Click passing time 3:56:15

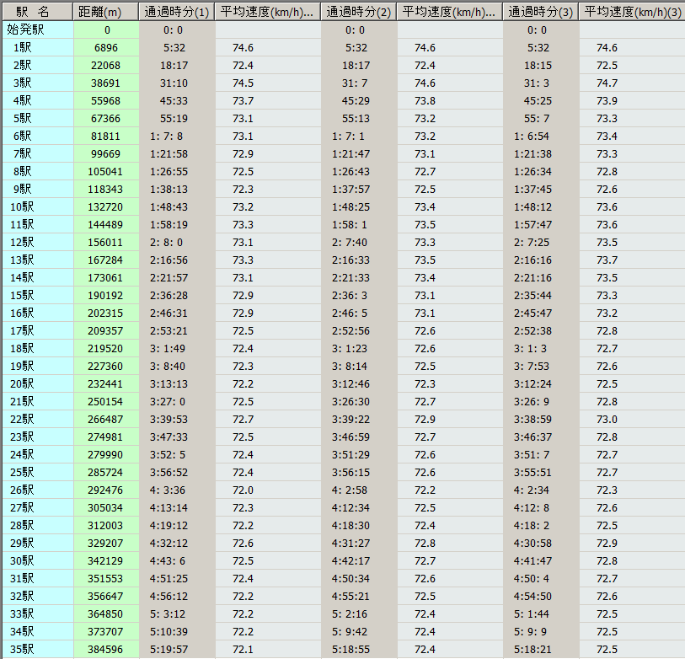point(351,473)
